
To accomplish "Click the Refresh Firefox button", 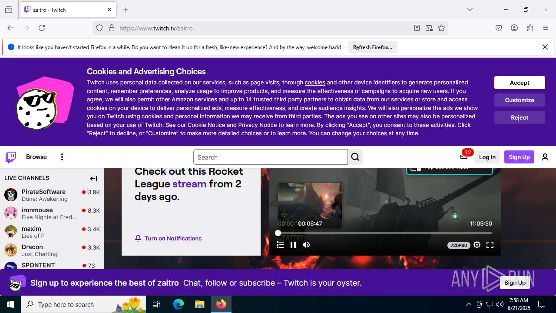I will (x=373, y=47).
